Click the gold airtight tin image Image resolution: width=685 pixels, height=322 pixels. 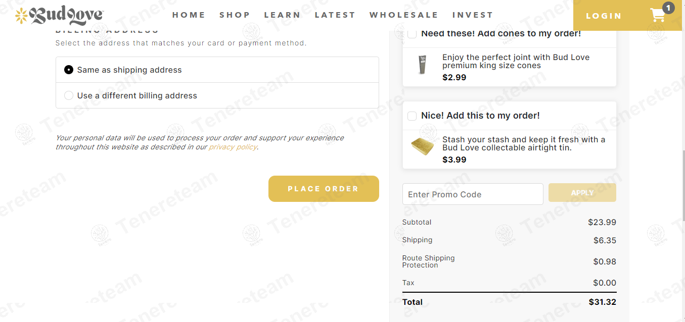(422, 147)
